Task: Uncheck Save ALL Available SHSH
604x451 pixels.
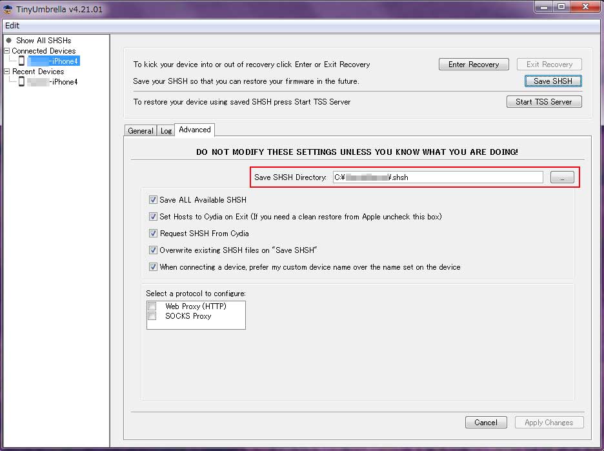Action: (x=153, y=199)
